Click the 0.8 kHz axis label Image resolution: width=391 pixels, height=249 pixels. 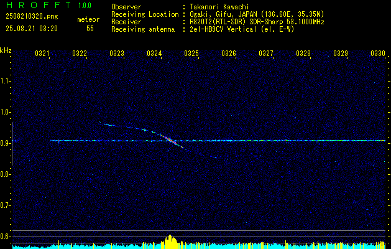tap(5, 174)
